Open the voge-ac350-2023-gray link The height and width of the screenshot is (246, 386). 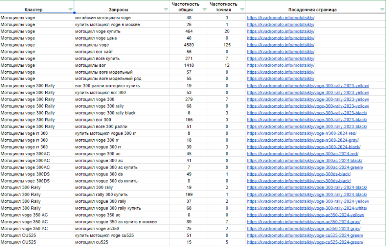pos(303,228)
